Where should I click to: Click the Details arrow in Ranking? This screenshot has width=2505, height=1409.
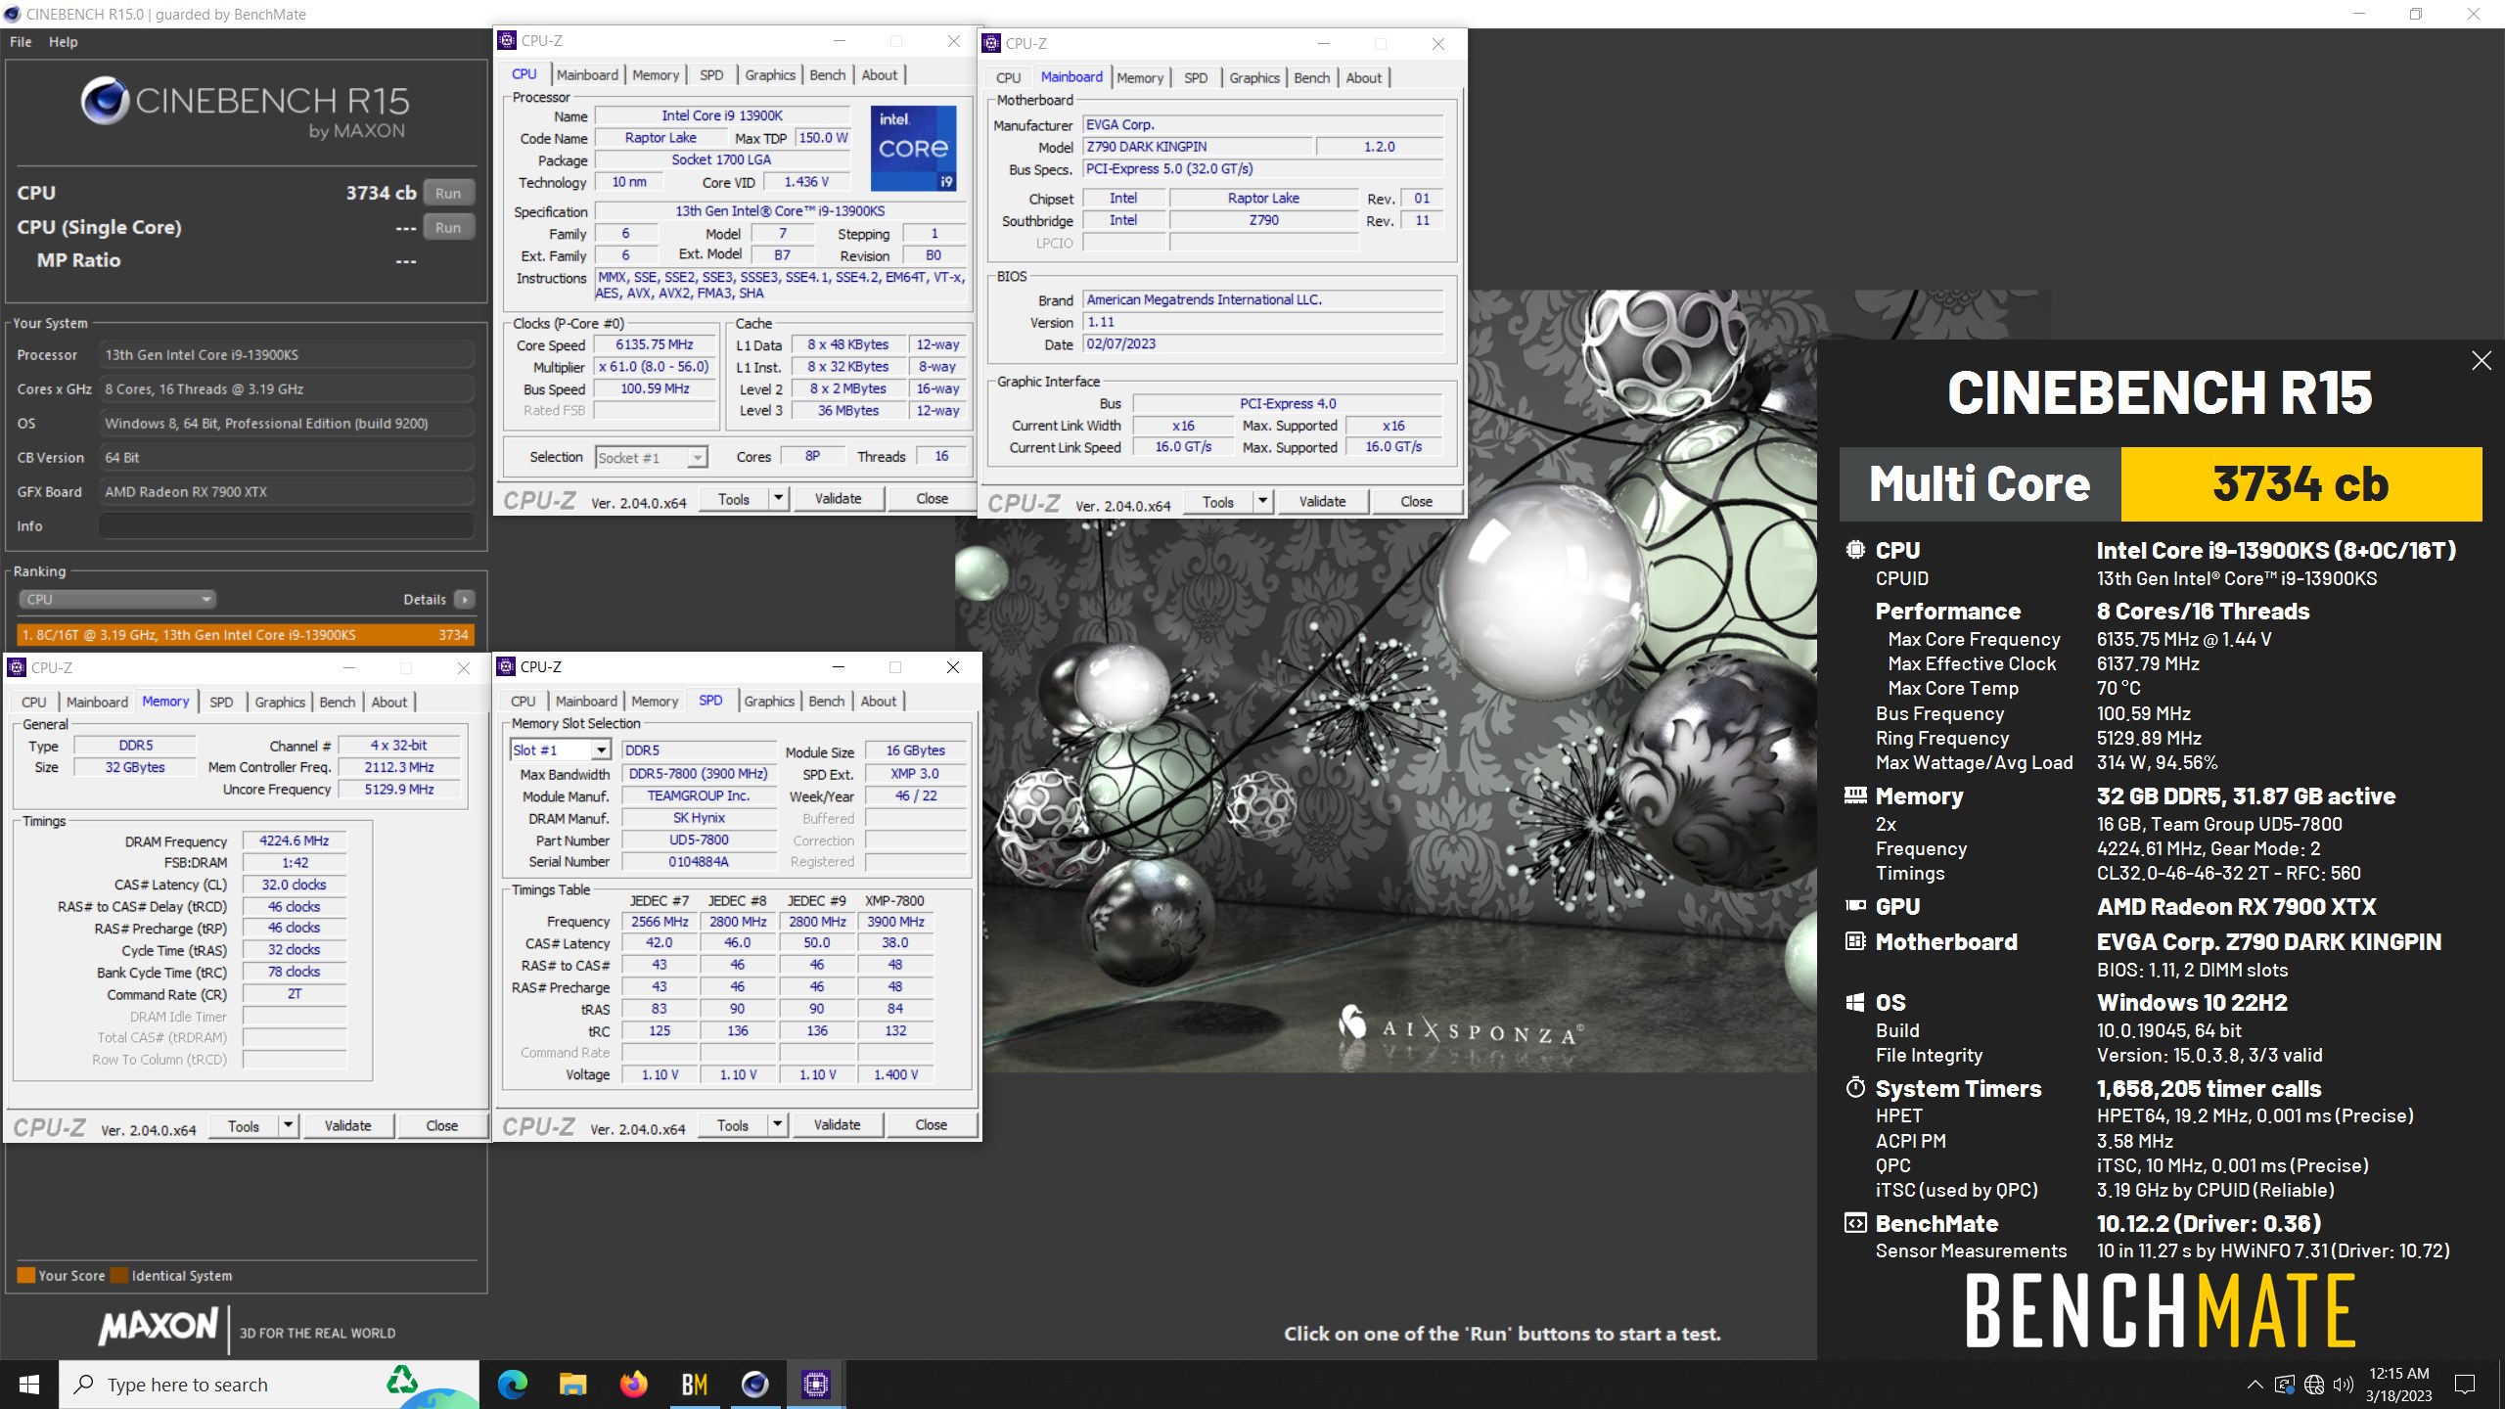[x=465, y=599]
